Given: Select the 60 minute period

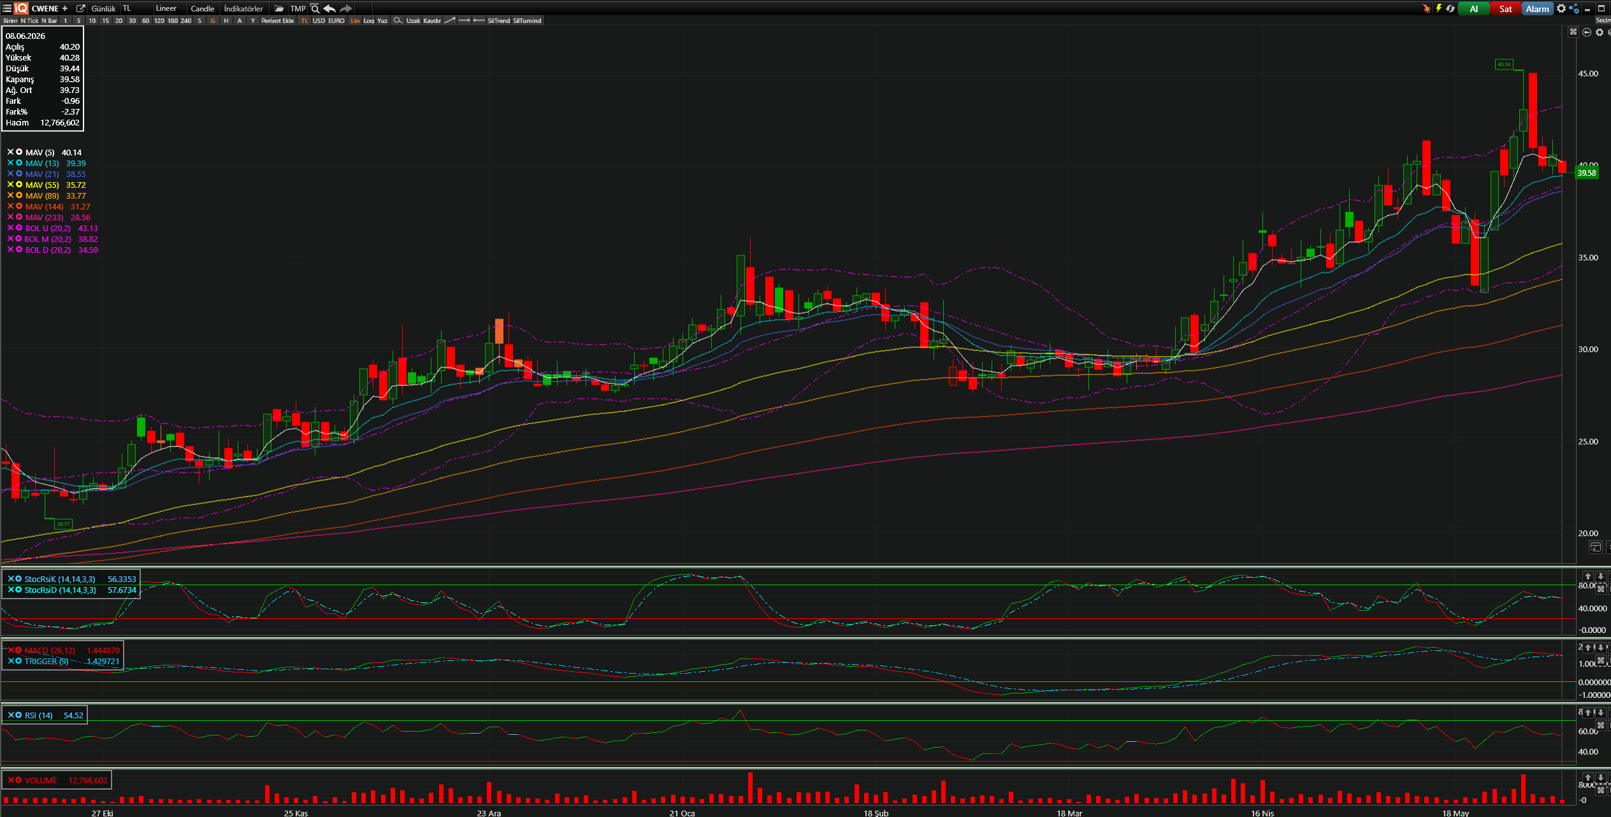Looking at the screenshot, I should pos(145,20).
